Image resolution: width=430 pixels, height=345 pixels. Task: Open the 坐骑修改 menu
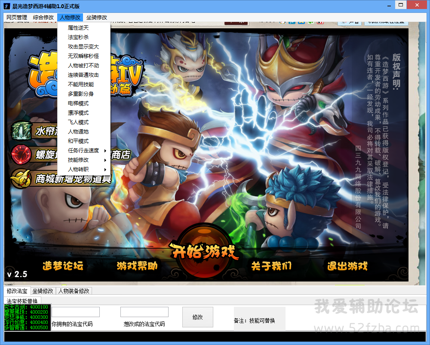(x=97, y=18)
